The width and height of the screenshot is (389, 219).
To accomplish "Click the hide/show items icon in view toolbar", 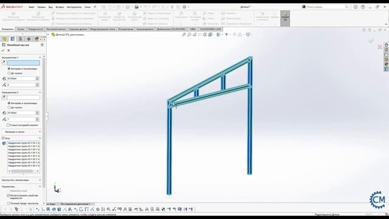I will pyautogui.click(x=226, y=35).
